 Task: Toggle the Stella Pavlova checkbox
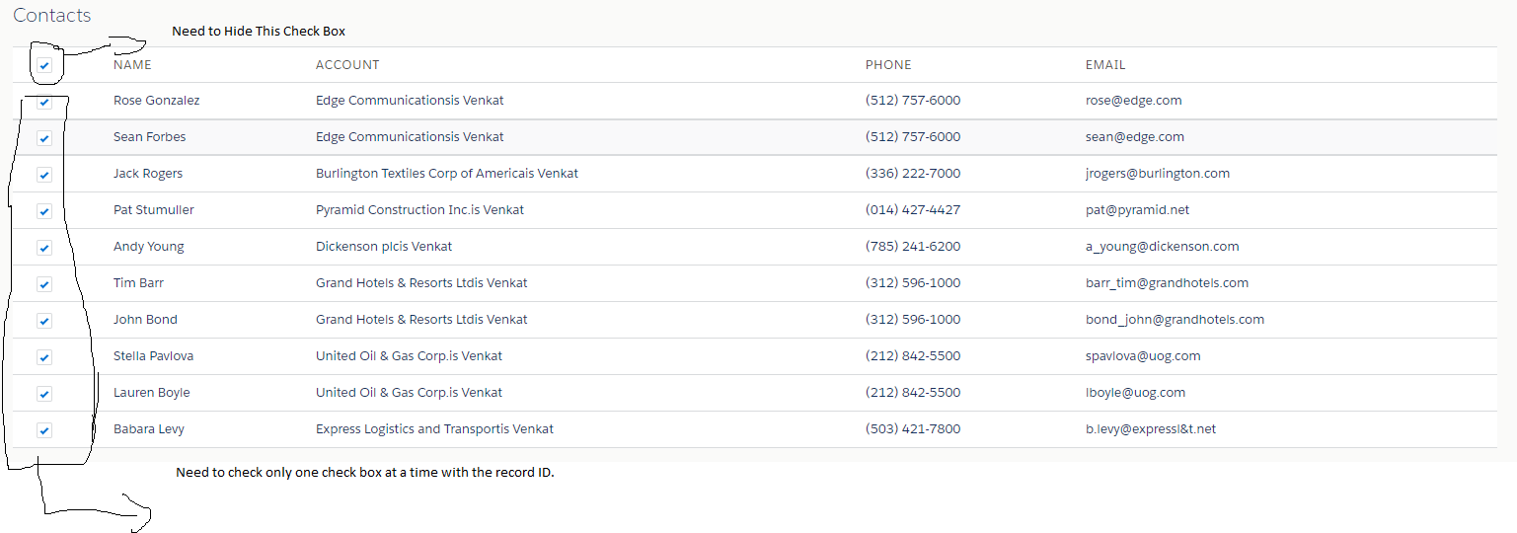tap(44, 357)
